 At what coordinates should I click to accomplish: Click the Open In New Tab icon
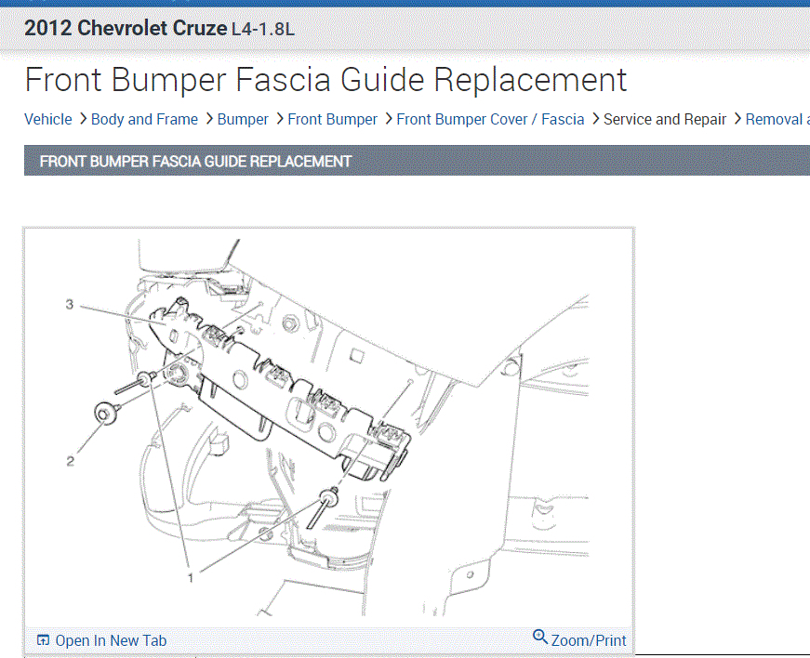(x=43, y=640)
